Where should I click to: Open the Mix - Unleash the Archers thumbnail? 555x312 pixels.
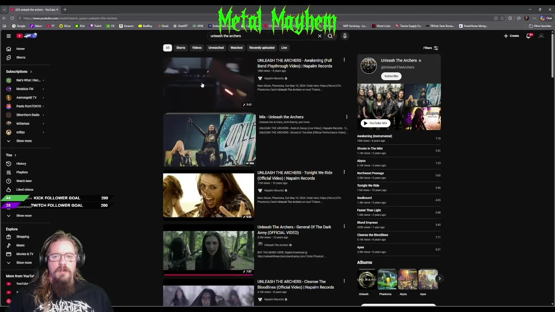[209, 140]
